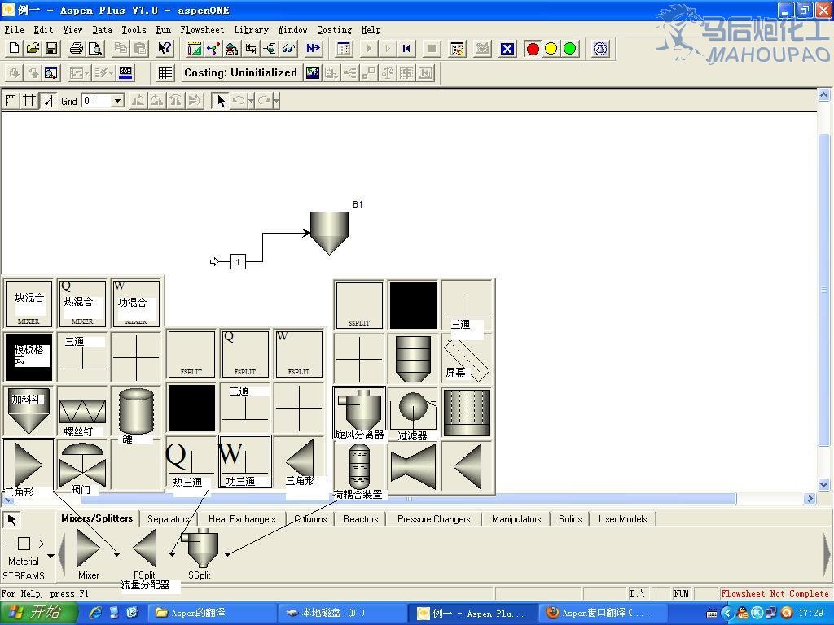Switch to the Pressure Changers tab

[434, 519]
